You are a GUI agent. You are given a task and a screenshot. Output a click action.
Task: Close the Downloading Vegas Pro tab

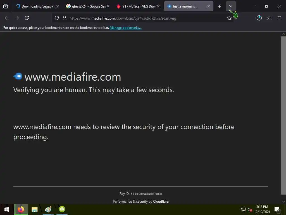point(58,6)
